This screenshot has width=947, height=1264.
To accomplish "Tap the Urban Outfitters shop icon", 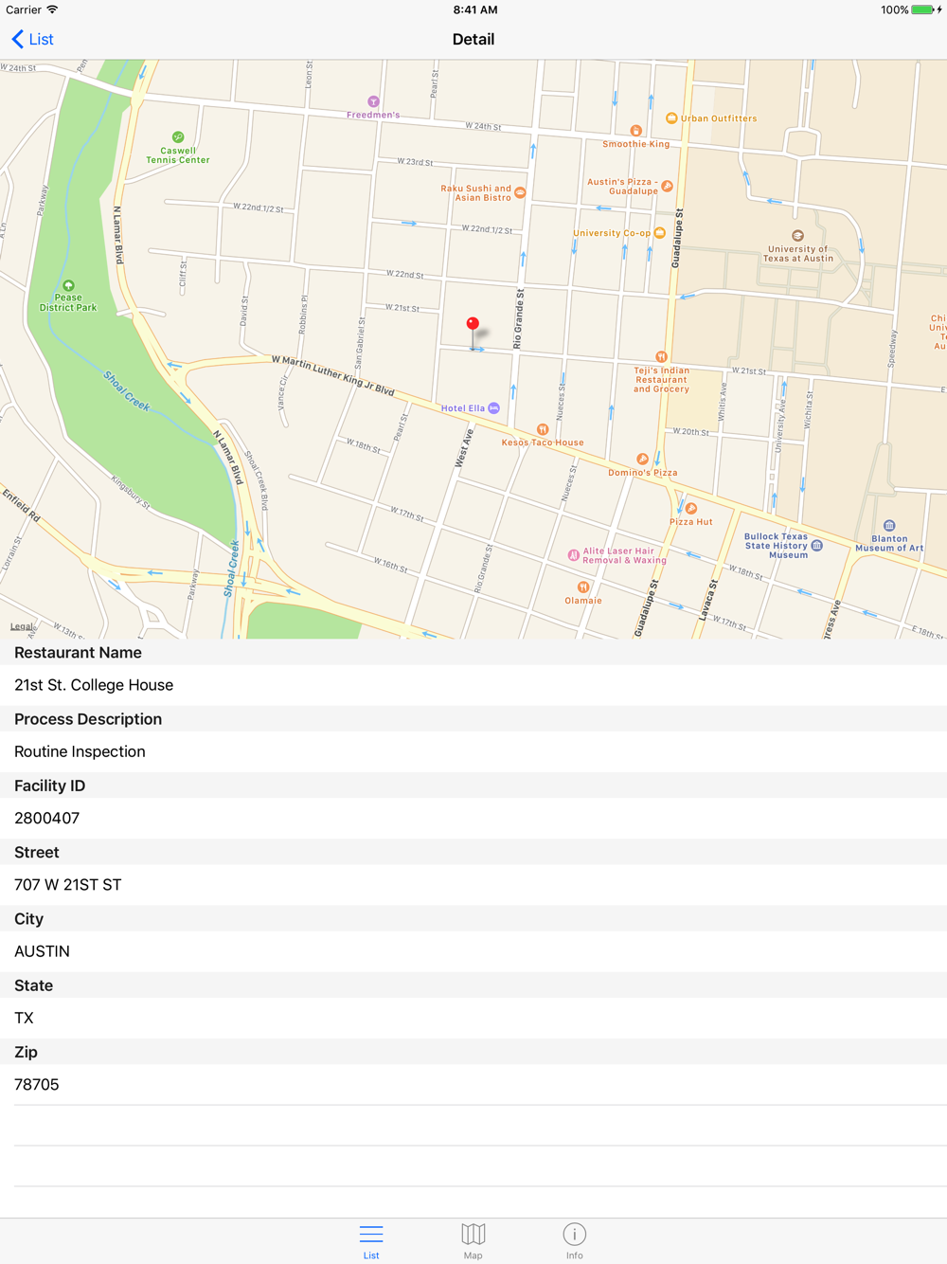I will tap(671, 118).
